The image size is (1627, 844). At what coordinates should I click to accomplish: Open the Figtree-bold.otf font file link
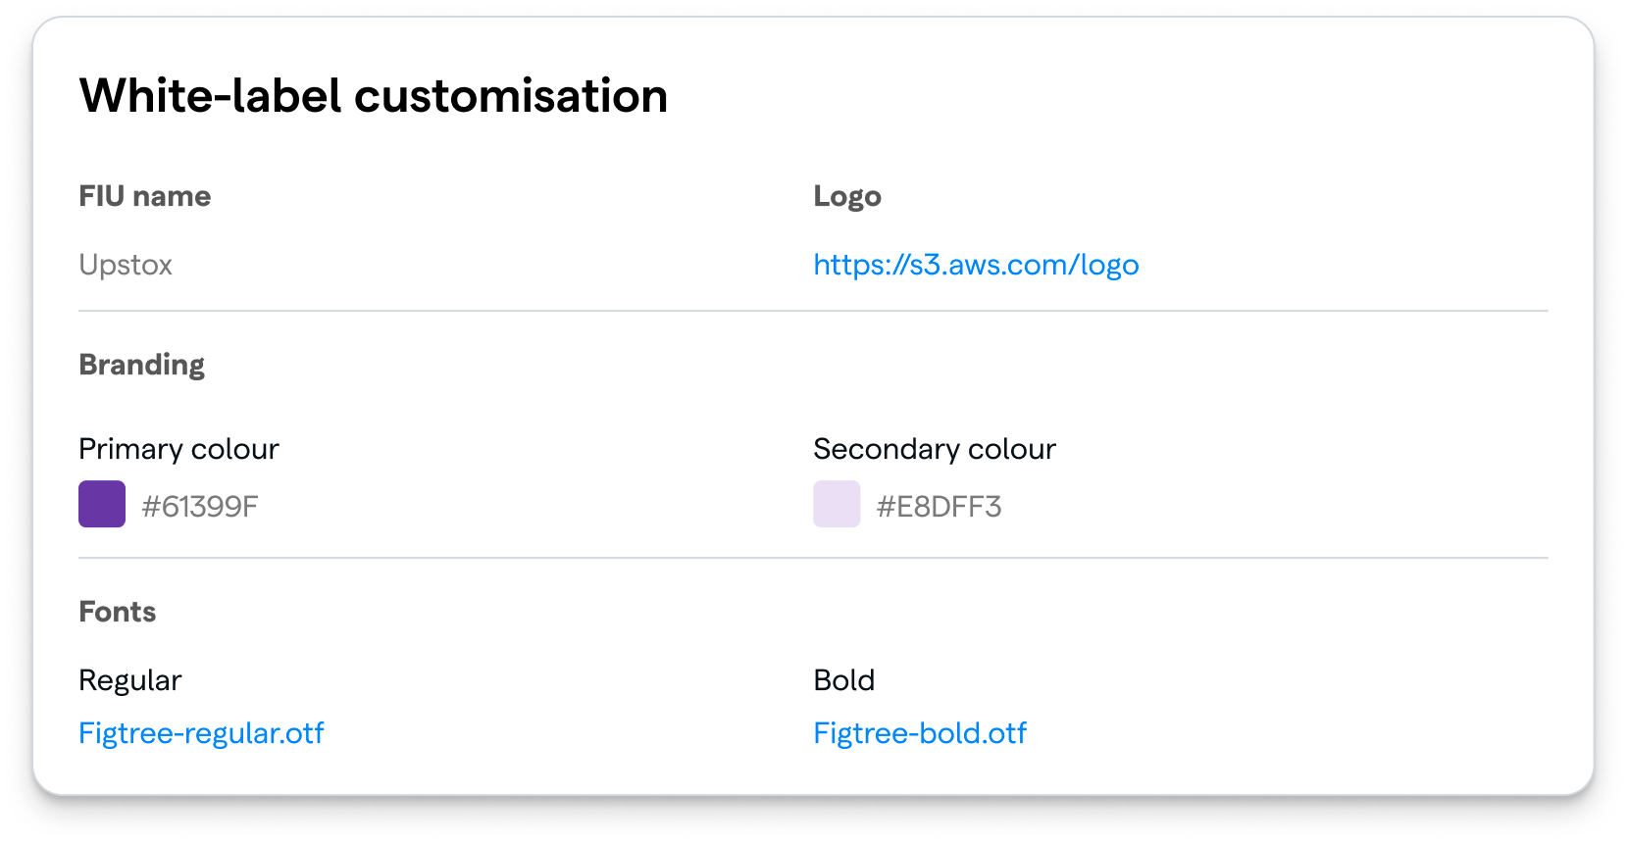point(920,733)
